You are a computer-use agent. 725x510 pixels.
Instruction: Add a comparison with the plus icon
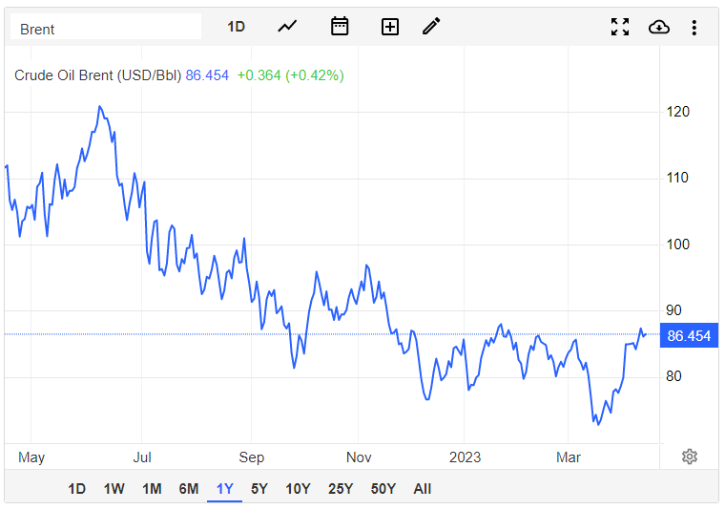pyautogui.click(x=390, y=27)
